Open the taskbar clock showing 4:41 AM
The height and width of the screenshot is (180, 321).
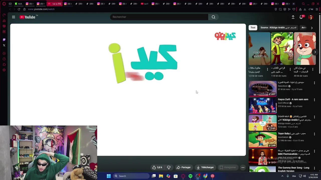(314, 176)
